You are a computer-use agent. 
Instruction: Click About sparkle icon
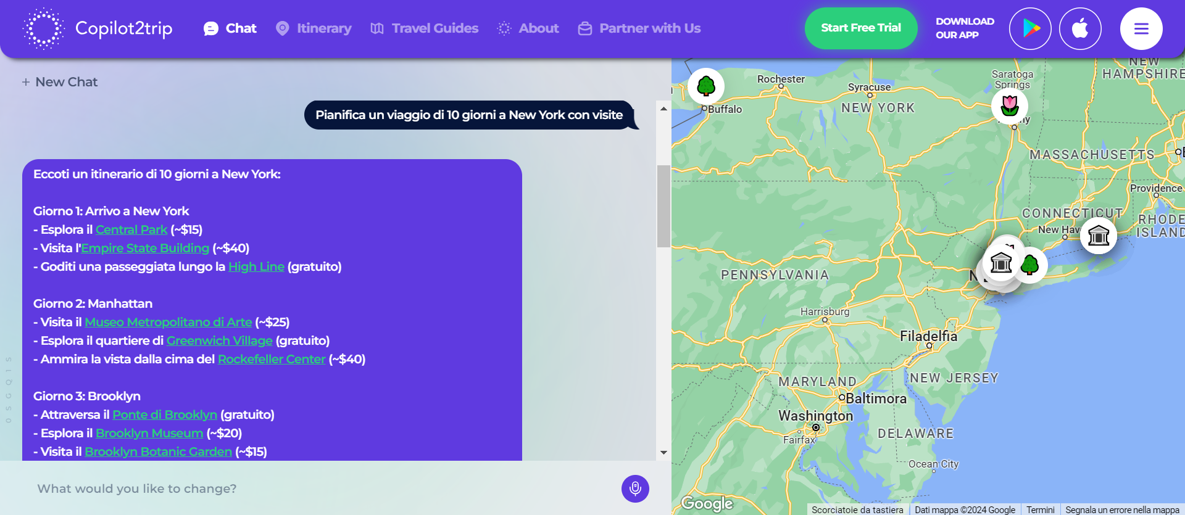coord(504,28)
